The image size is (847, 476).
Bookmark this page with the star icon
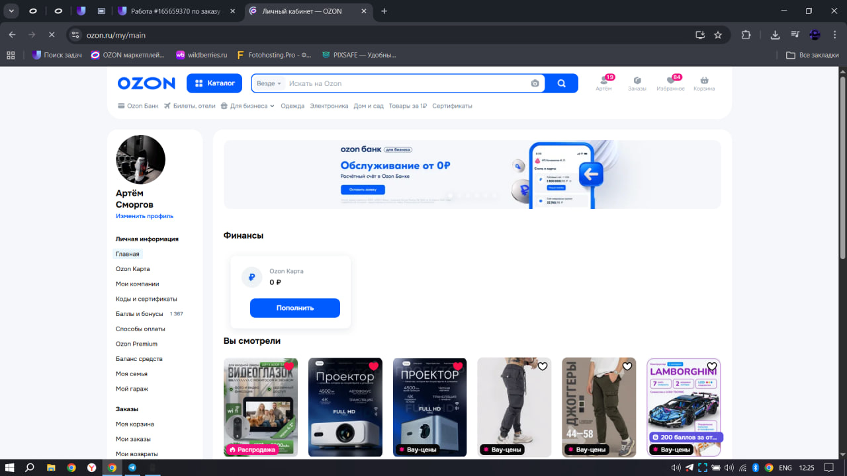click(x=718, y=35)
